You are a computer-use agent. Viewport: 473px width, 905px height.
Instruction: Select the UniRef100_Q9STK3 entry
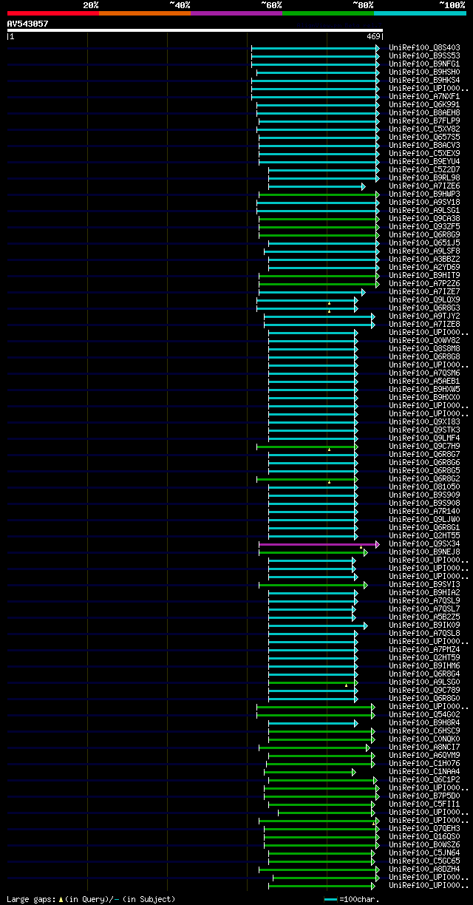[424, 430]
